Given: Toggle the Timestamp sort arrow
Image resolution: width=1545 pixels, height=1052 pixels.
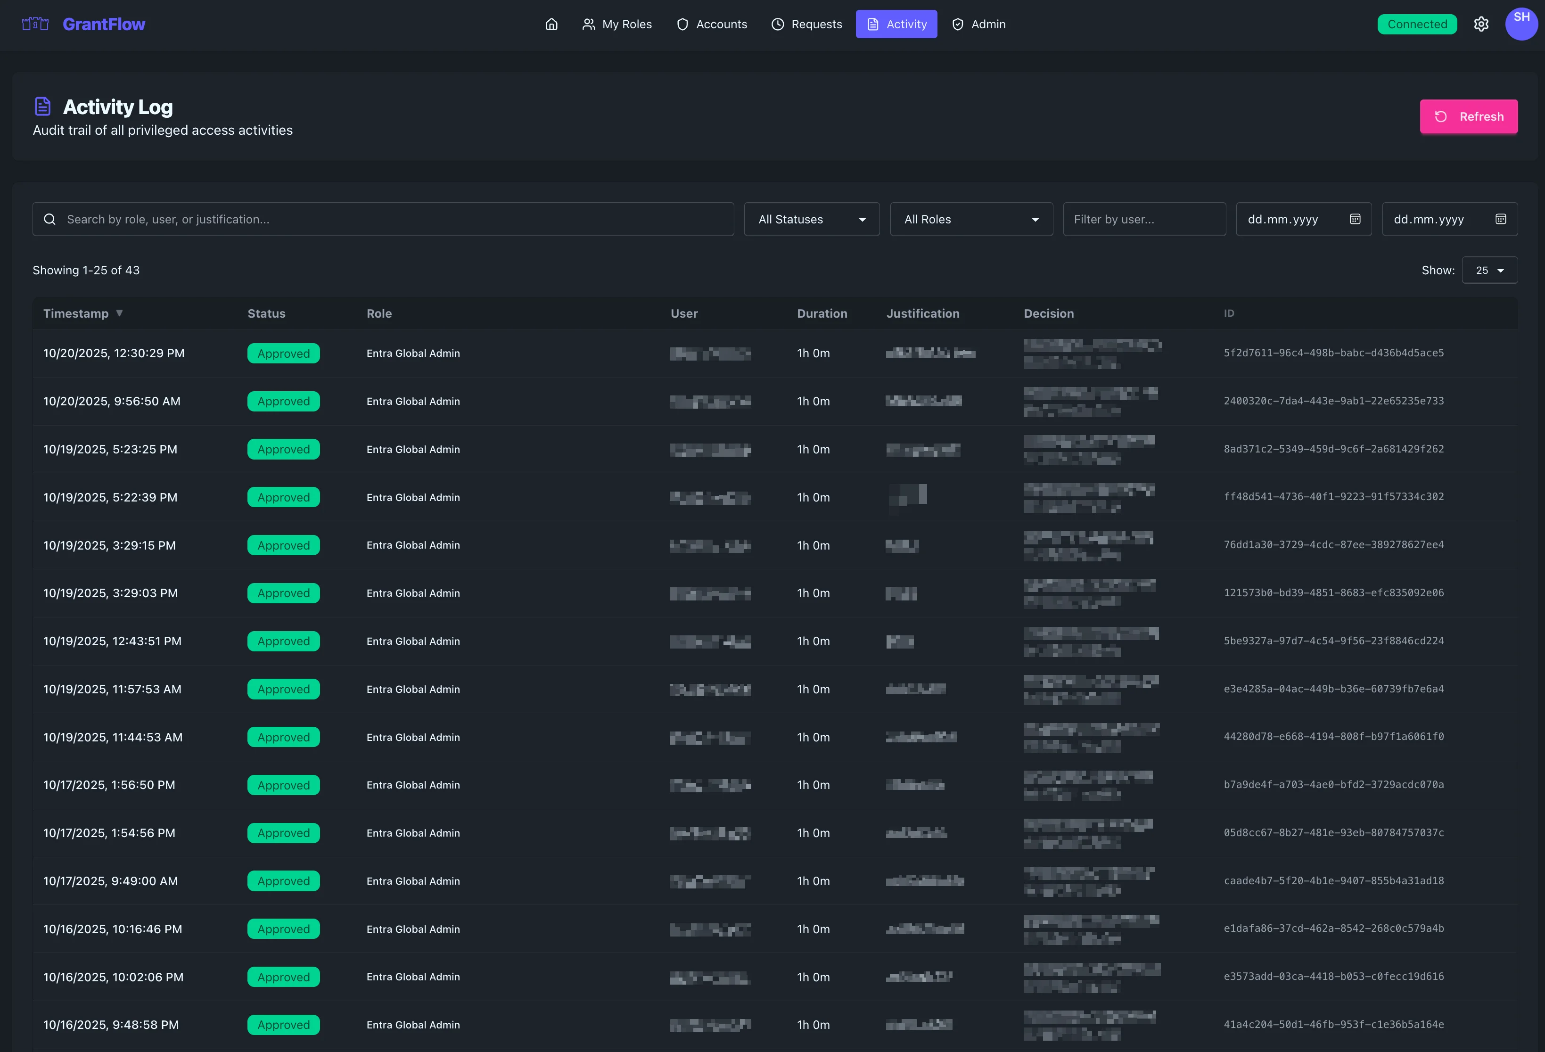Looking at the screenshot, I should click(x=119, y=312).
